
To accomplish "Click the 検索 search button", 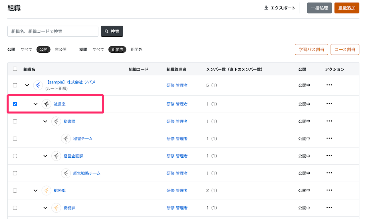I will coord(112,31).
